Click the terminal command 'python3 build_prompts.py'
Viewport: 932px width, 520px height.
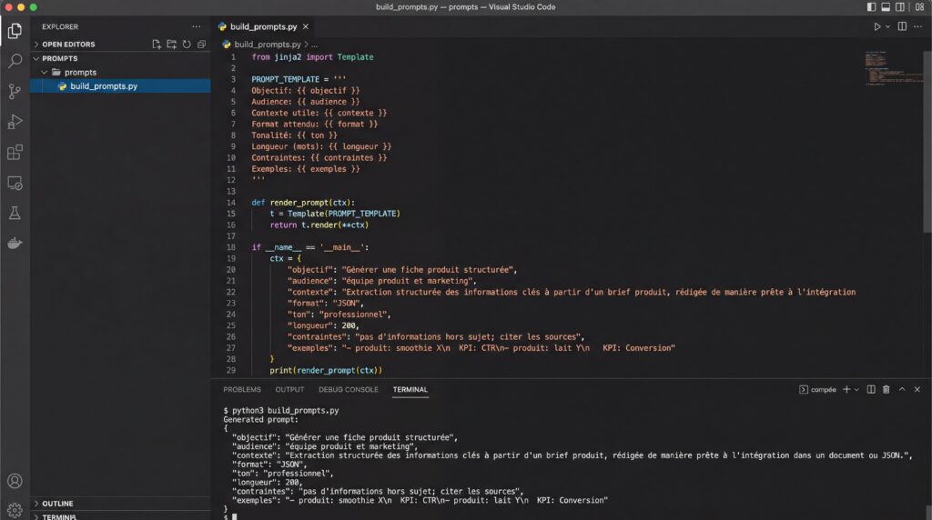285,410
